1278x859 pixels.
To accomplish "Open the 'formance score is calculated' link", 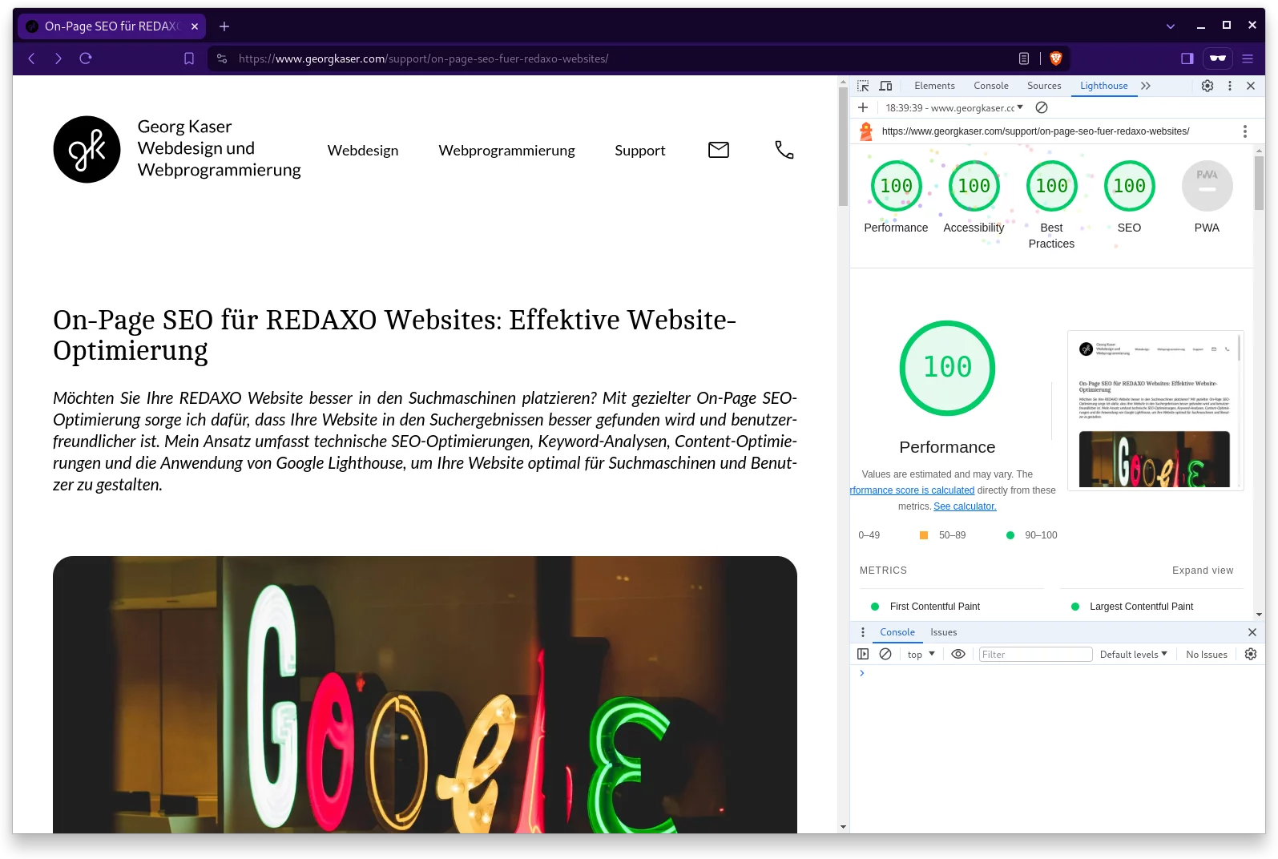I will click(913, 490).
